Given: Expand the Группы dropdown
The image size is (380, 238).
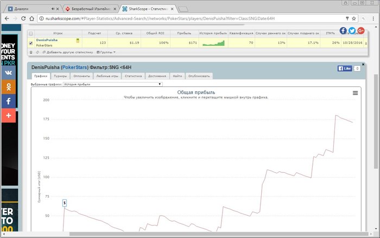Looking at the screenshot, I should coord(106,52).
